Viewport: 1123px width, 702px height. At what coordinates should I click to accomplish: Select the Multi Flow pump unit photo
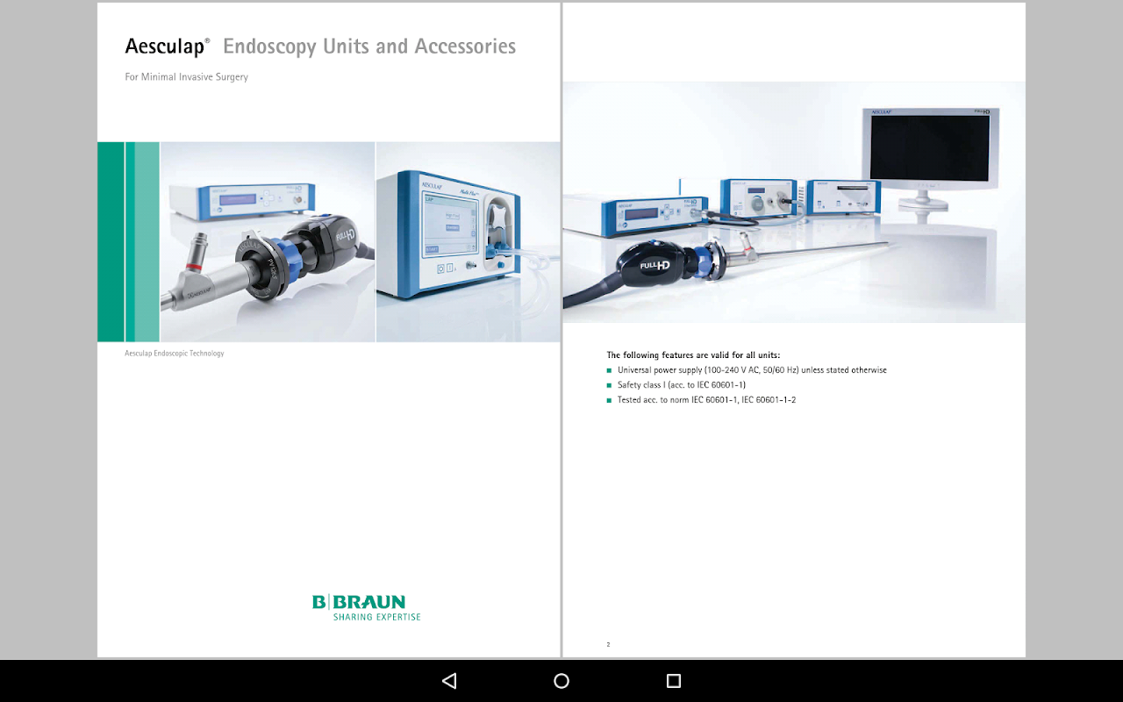coord(469,241)
